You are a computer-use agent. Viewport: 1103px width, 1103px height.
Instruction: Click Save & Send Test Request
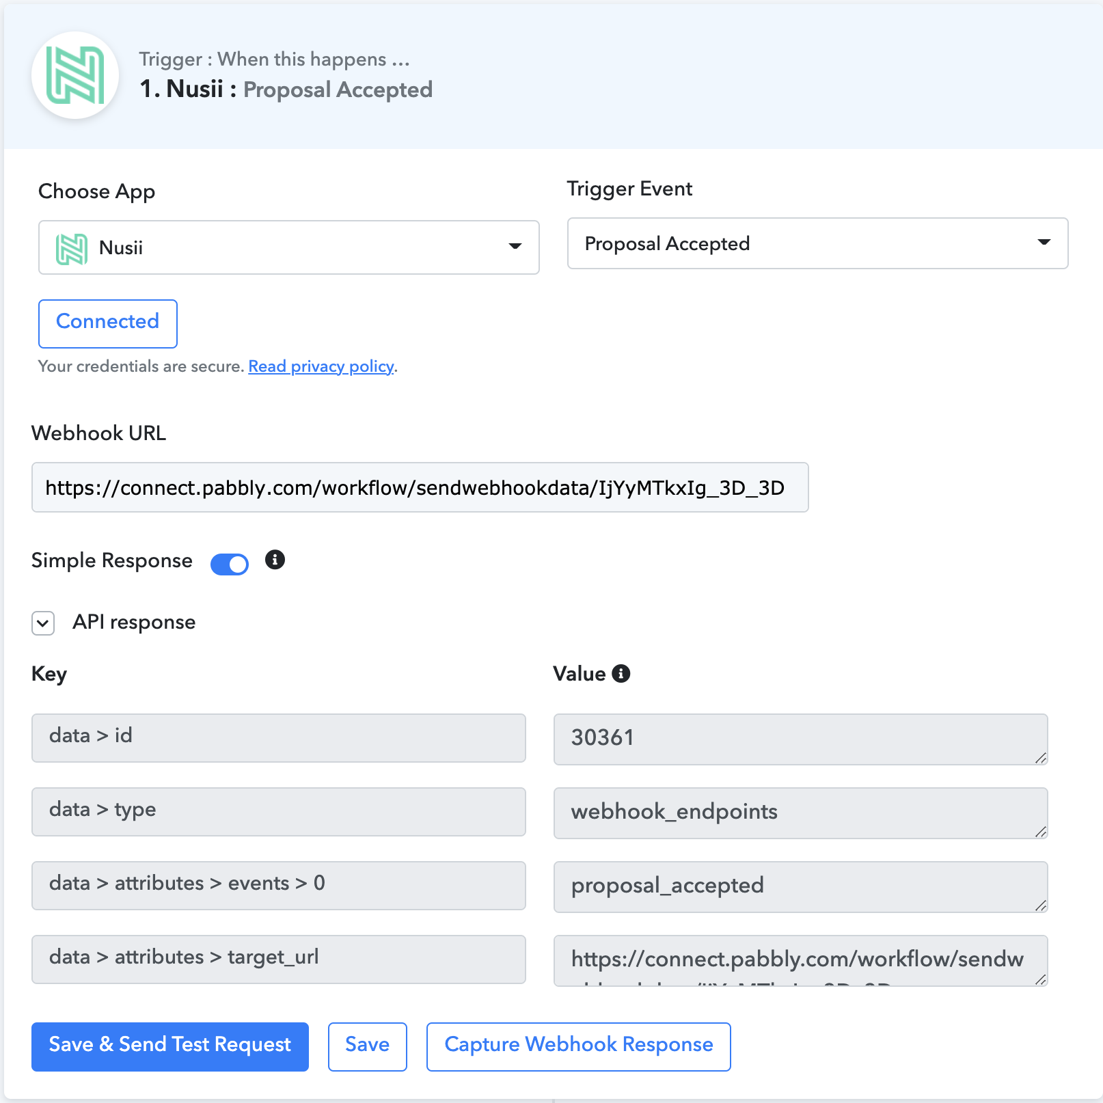[170, 1046]
